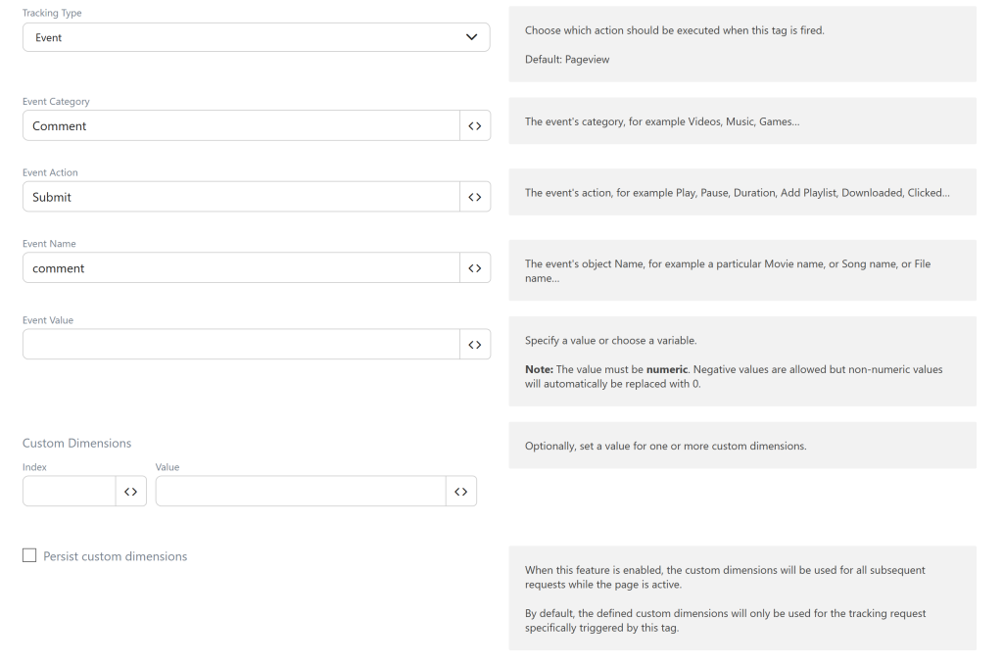The image size is (1003, 665).
Task: Insert variable into Custom Dimension Value
Action: (x=461, y=491)
